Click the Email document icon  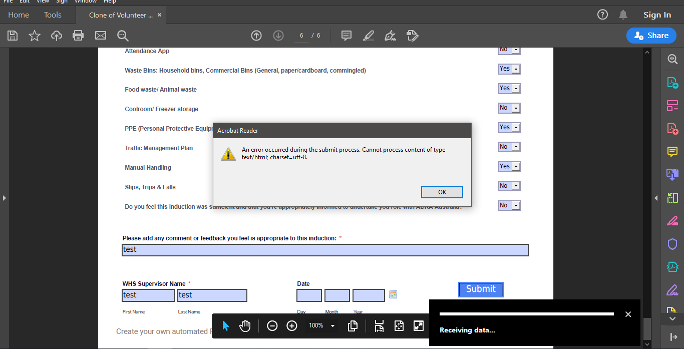point(100,35)
